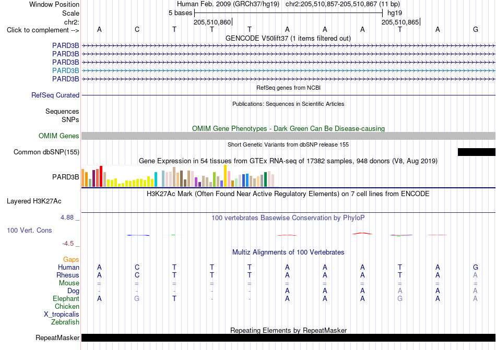Click the "chr2:" ruler label
The width and height of the screenshot is (496, 350).
[x=72, y=22]
